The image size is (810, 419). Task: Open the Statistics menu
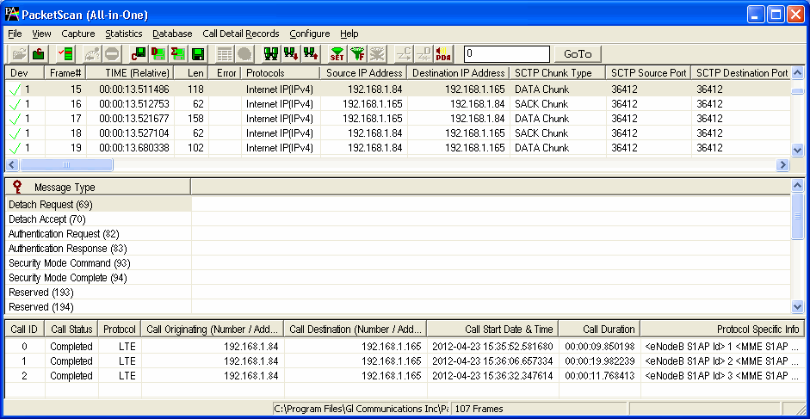[x=124, y=34]
